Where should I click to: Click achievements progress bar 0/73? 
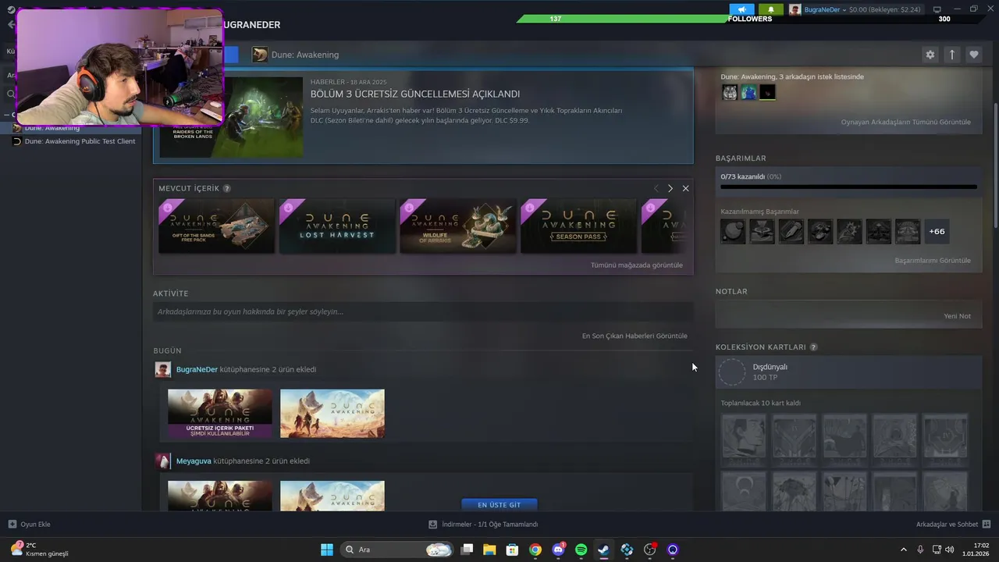tap(848, 187)
